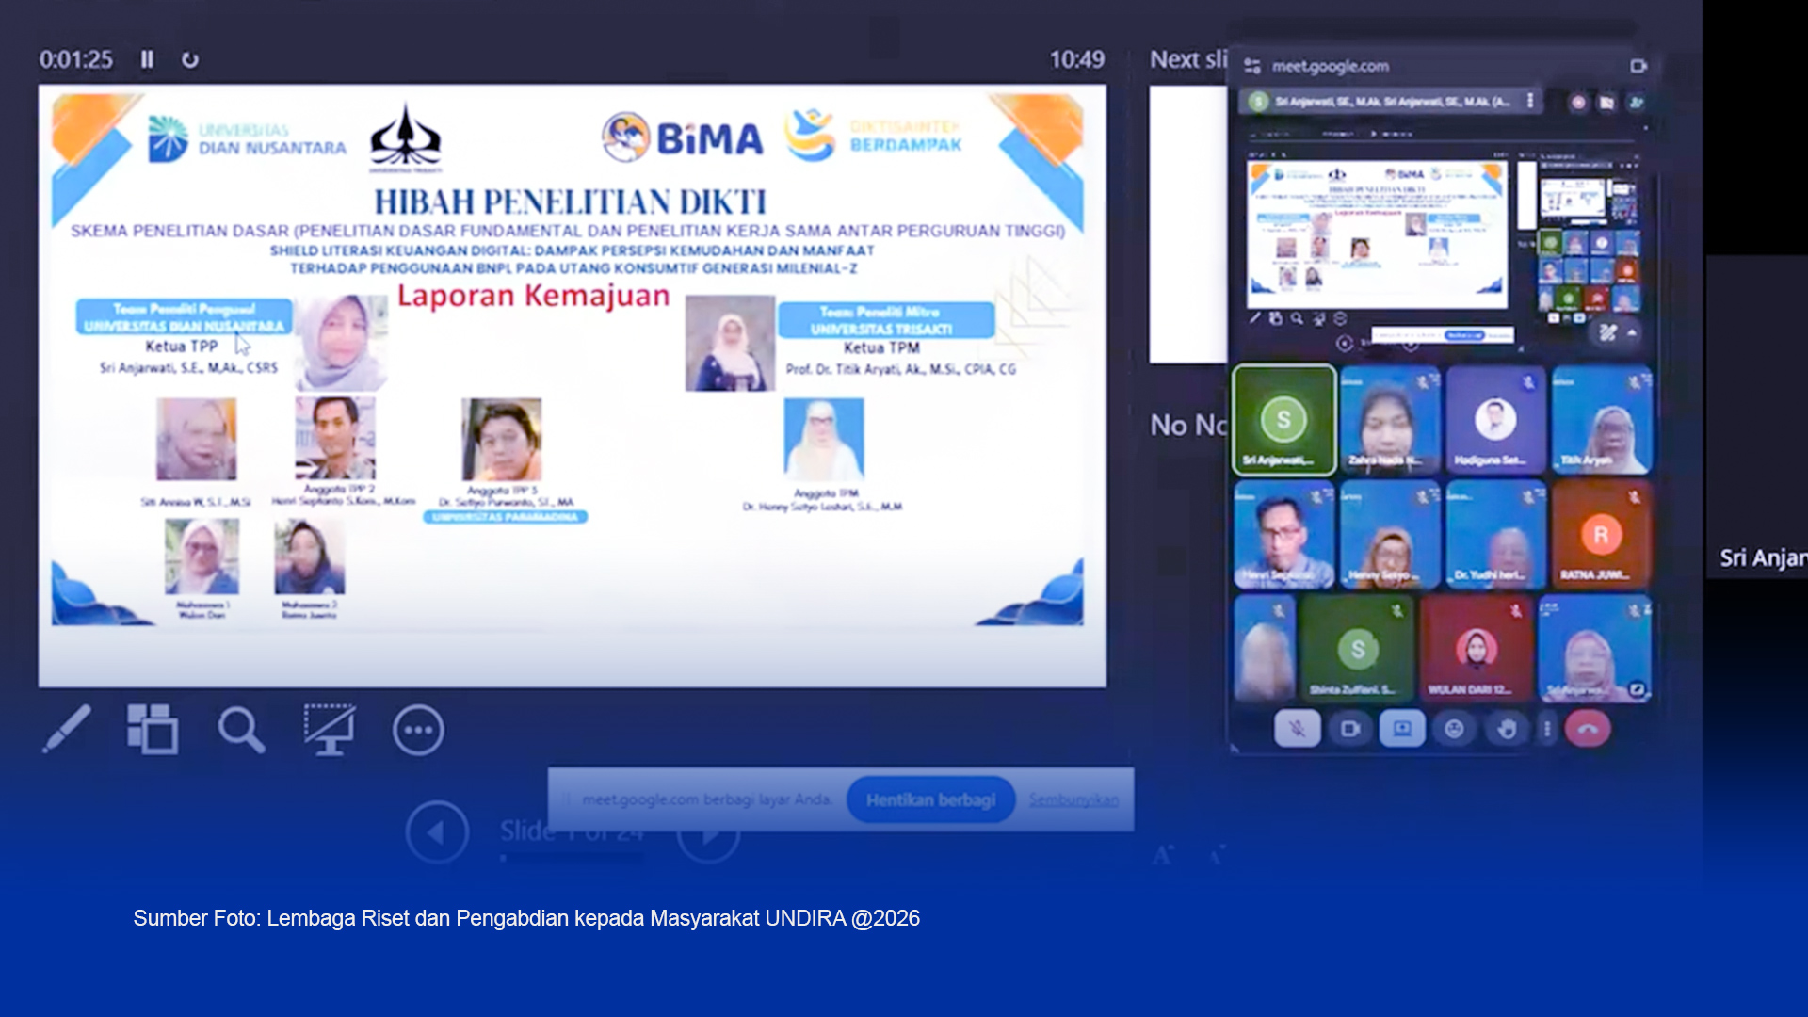Screen dimensions: 1808x1017
Task: Show all slides grid view
Action: click(x=153, y=730)
